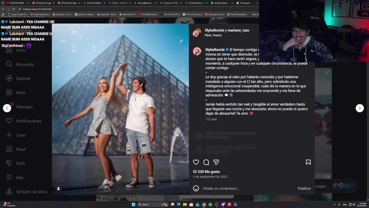Open Notificaciones in Instagram sidebar
This screenshot has width=369, height=208.
[24, 121]
